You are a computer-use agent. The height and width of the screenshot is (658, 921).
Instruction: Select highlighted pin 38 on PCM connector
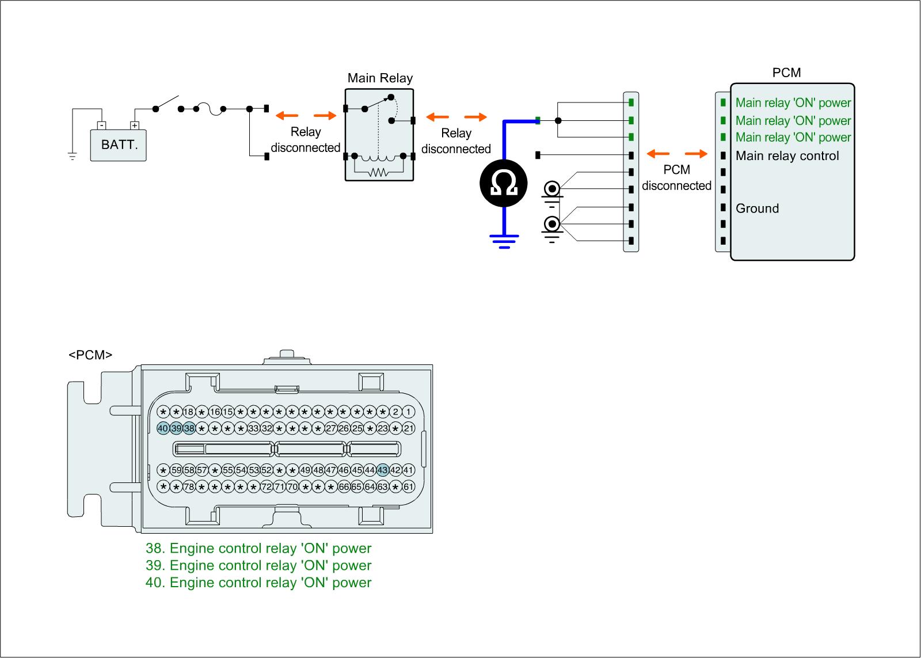[x=189, y=428]
